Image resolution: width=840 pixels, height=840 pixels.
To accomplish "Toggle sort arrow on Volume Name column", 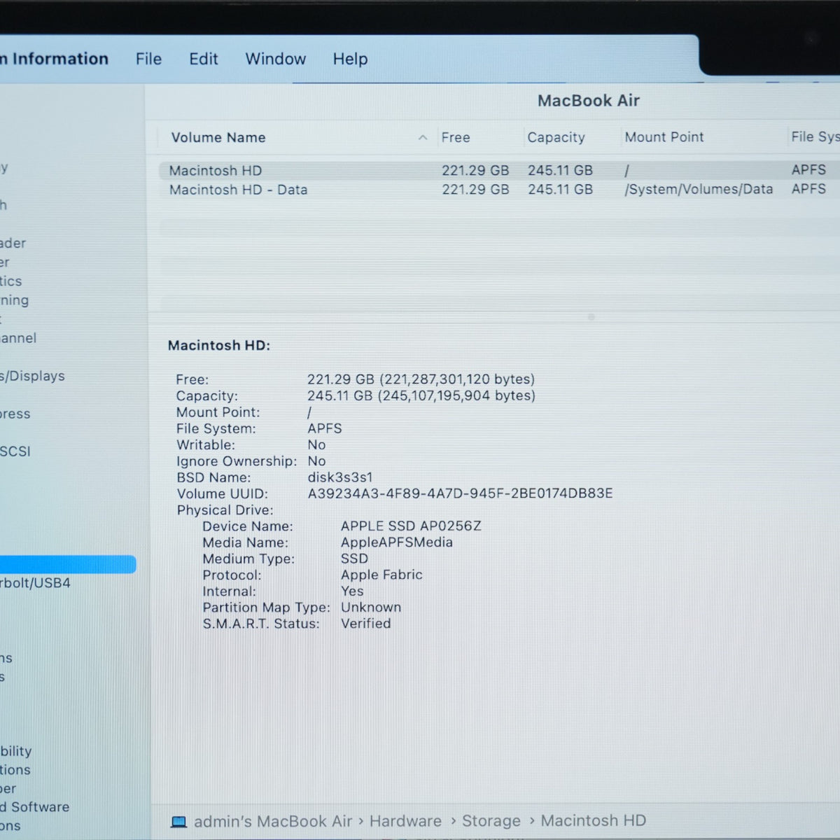I will [423, 138].
